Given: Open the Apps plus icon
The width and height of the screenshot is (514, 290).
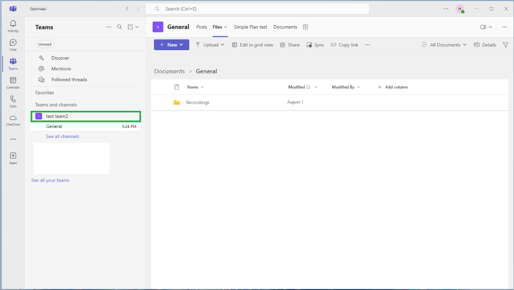Looking at the screenshot, I should (x=13, y=158).
